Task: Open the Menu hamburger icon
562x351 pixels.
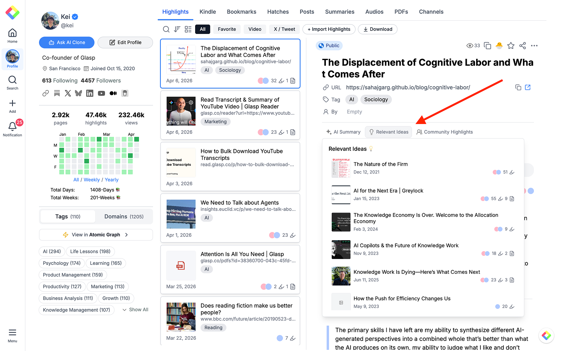Action: [x=12, y=335]
